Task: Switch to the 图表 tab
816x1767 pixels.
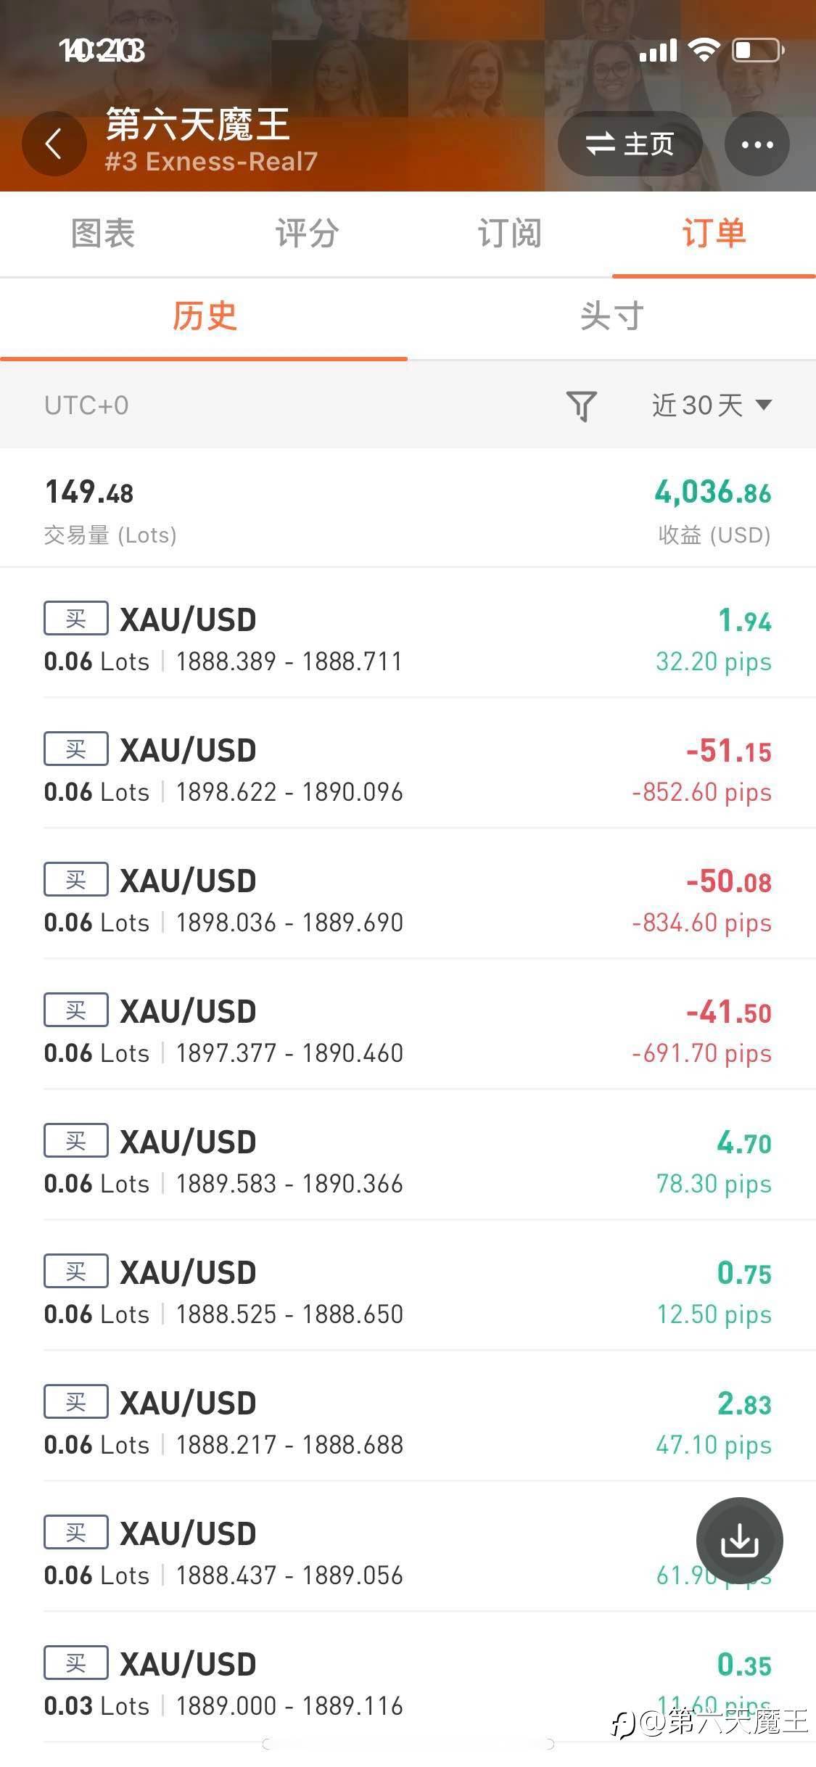Action: pyautogui.click(x=102, y=234)
